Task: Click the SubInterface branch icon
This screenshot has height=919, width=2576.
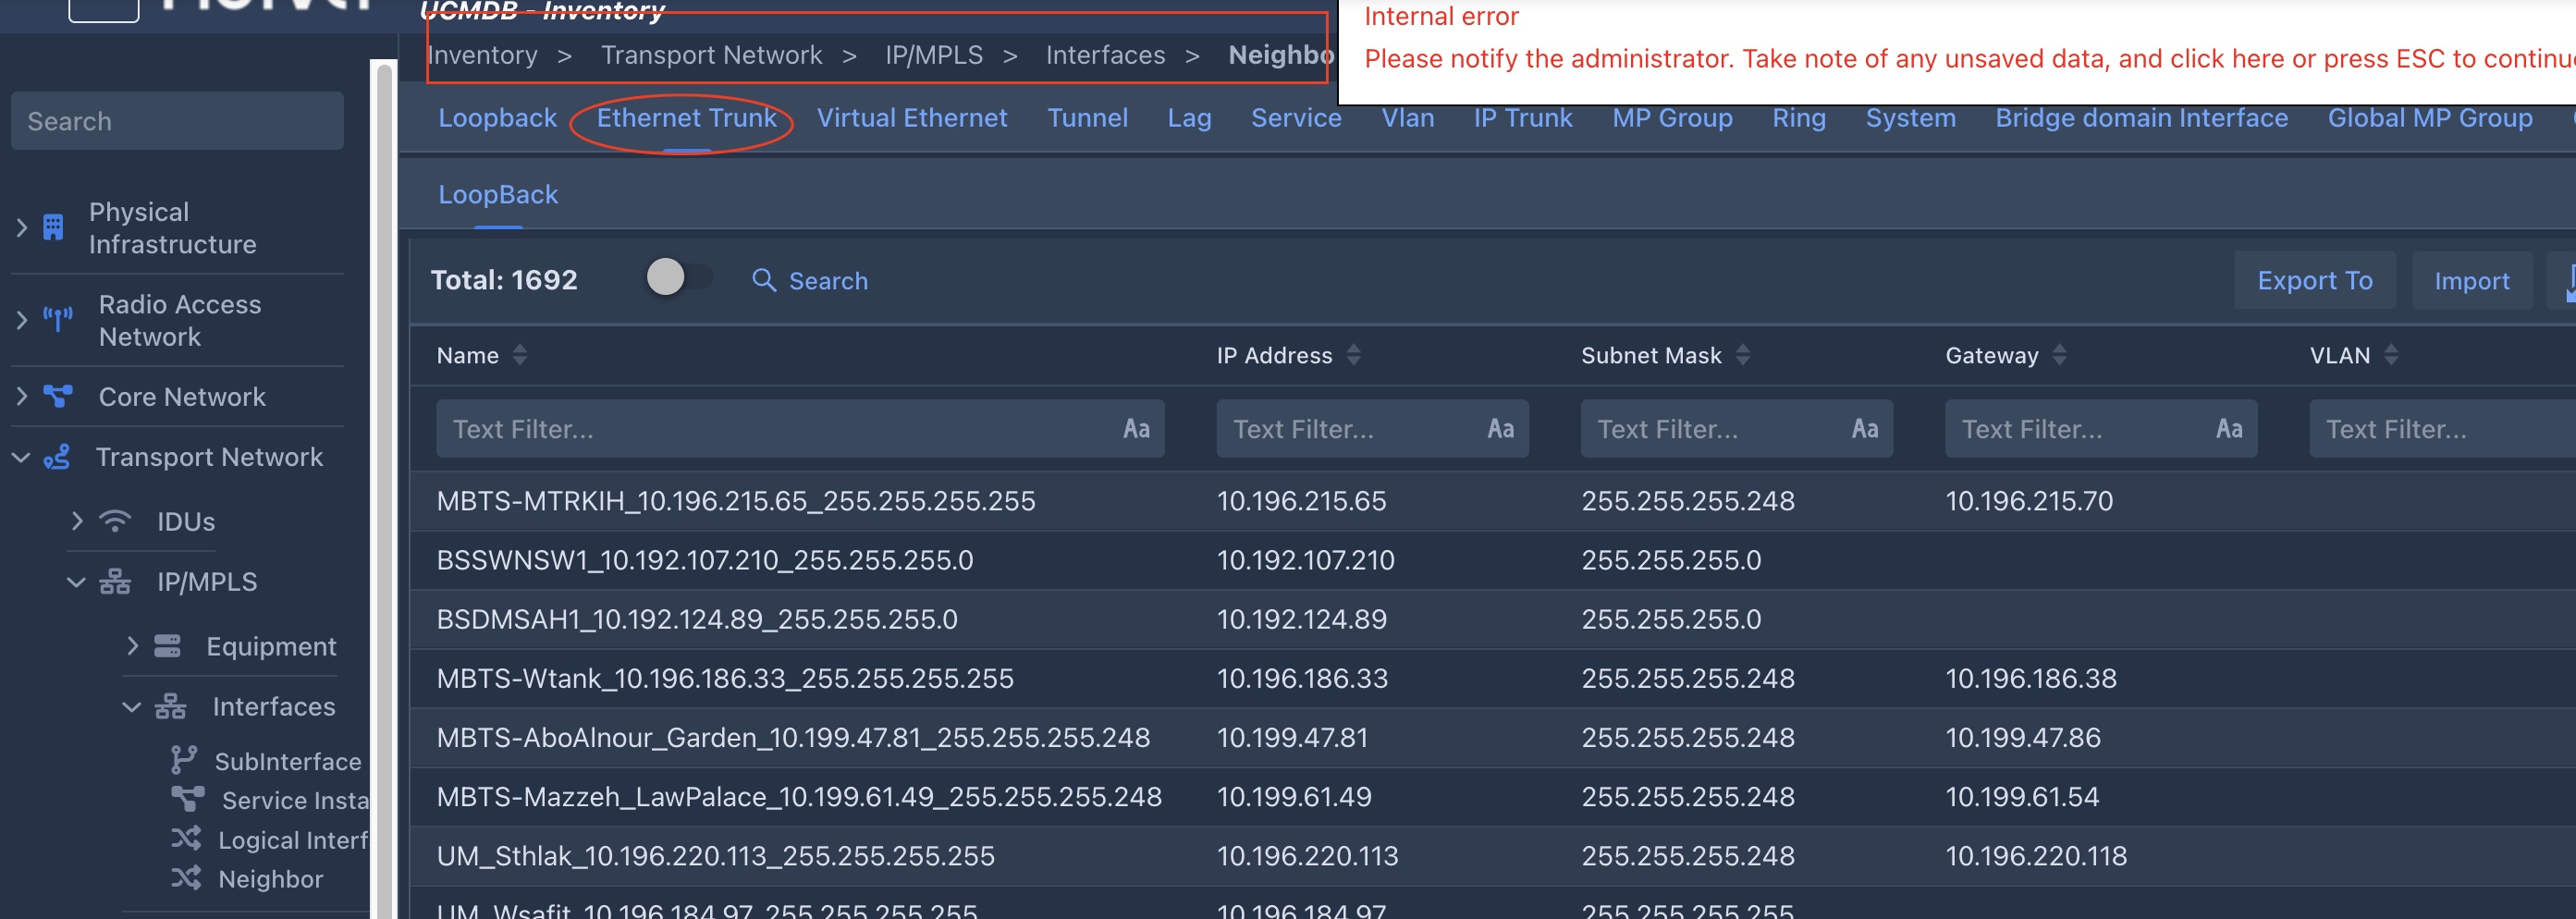Action: (x=183, y=761)
